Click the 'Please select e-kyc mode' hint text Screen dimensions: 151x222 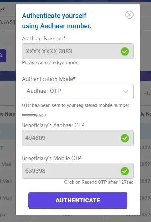[x=50, y=62]
